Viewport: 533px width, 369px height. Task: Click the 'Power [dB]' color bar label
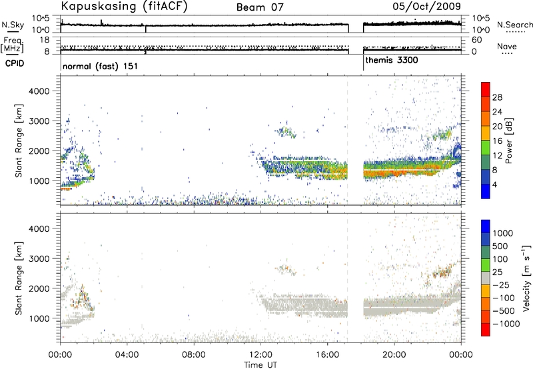[x=508, y=141]
